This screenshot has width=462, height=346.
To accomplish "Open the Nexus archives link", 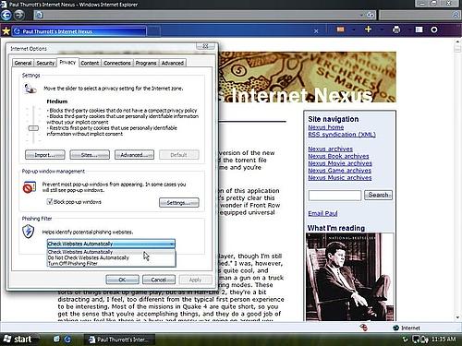I will click(x=331, y=149).
